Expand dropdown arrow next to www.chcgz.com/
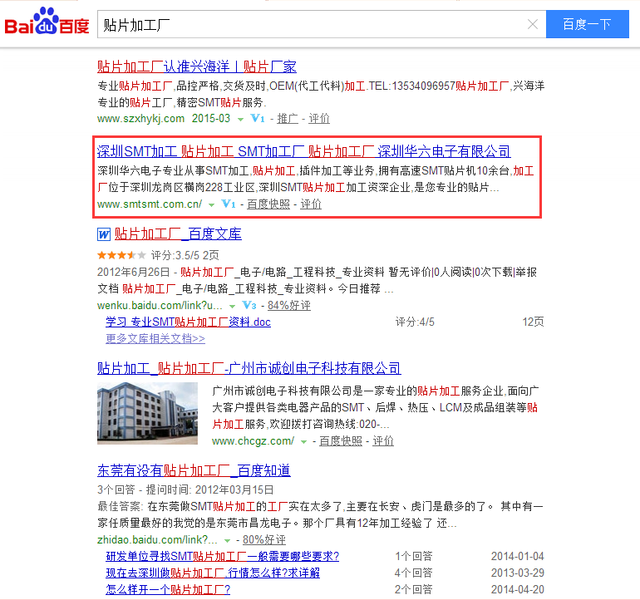Image resolution: width=640 pixels, height=600 pixels. 303,441
